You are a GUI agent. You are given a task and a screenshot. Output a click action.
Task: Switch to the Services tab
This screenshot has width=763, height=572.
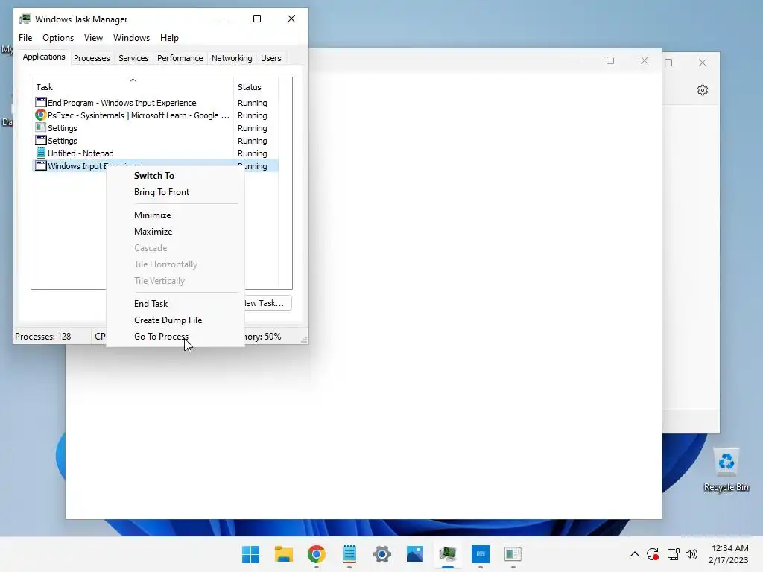coord(133,58)
